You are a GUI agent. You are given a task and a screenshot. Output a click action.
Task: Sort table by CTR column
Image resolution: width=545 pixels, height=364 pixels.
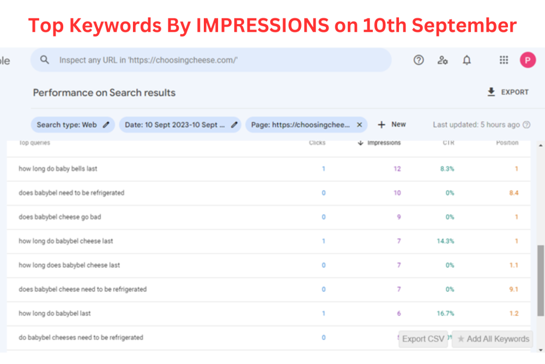tap(448, 143)
